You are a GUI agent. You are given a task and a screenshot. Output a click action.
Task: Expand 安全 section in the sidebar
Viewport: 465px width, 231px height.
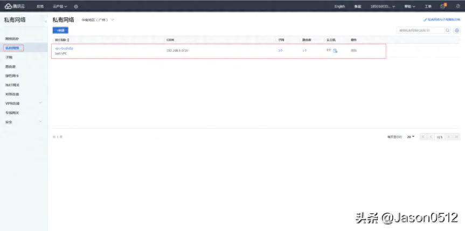pos(40,122)
